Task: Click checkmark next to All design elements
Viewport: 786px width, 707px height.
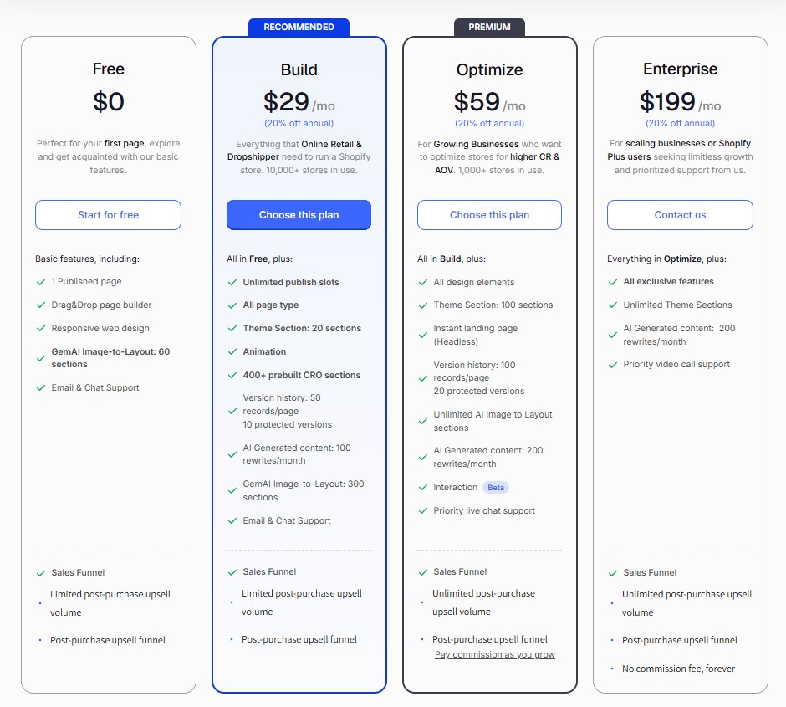Action: click(x=423, y=282)
